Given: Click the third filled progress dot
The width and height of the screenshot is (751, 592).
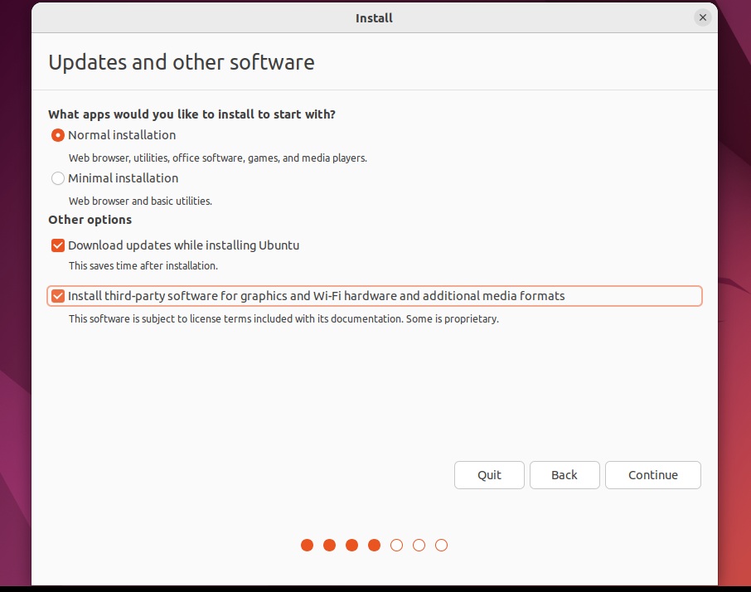Looking at the screenshot, I should pos(351,545).
